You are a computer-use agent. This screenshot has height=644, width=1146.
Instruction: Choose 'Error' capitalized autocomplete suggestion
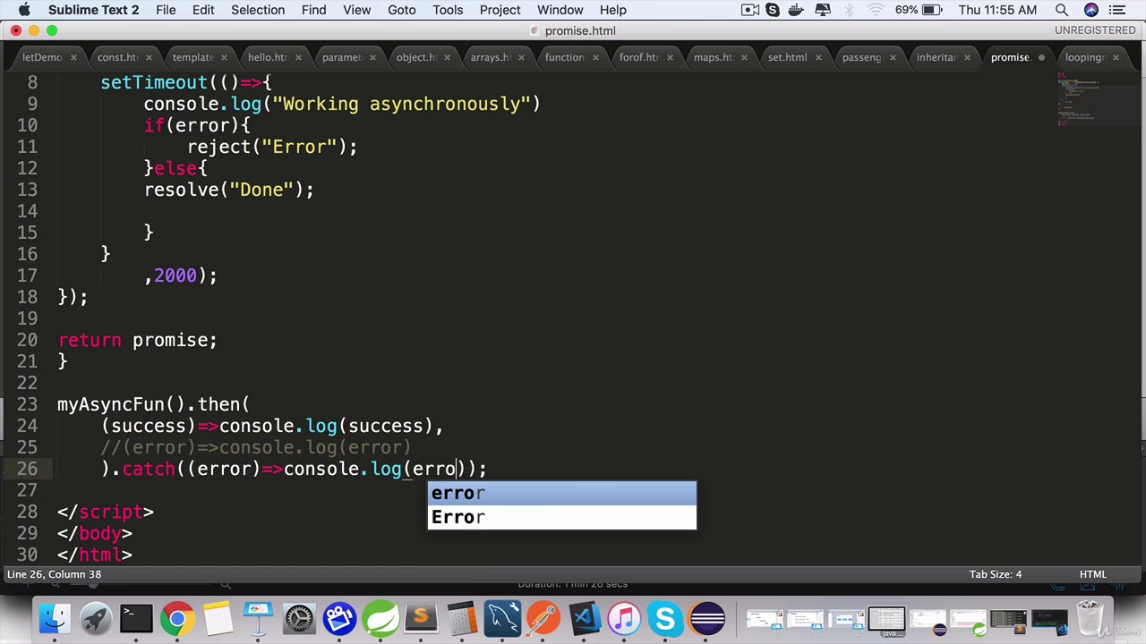coord(561,517)
